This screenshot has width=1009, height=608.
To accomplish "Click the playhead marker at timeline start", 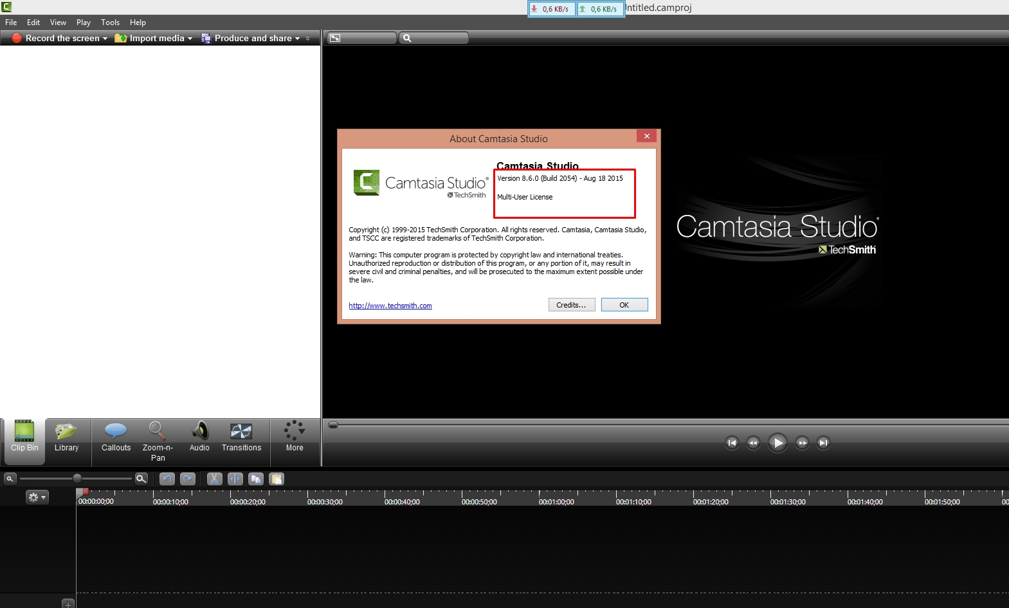I will [84, 492].
